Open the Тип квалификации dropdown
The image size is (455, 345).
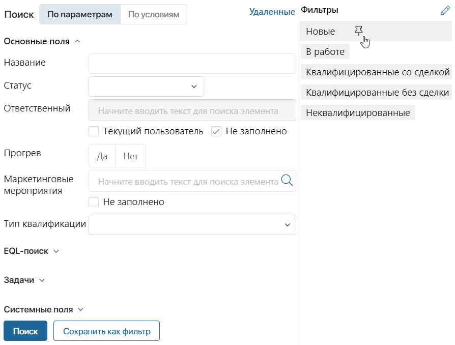pyautogui.click(x=192, y=225)
